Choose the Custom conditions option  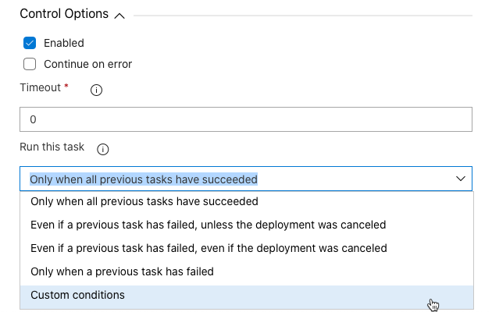247,295
